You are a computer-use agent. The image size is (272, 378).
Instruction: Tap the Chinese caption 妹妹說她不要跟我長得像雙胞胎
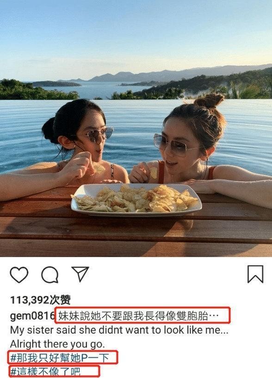pos(138,315)
